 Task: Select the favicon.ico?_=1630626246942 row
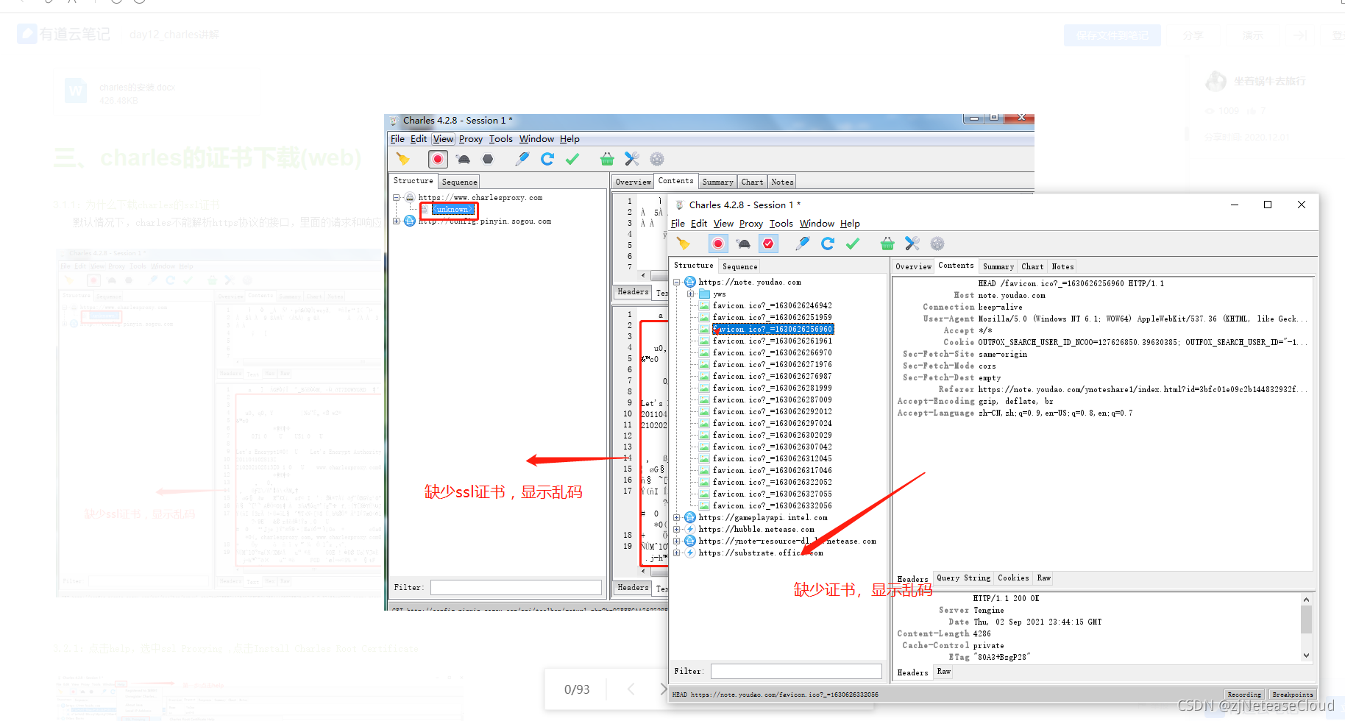click(772, 306)
